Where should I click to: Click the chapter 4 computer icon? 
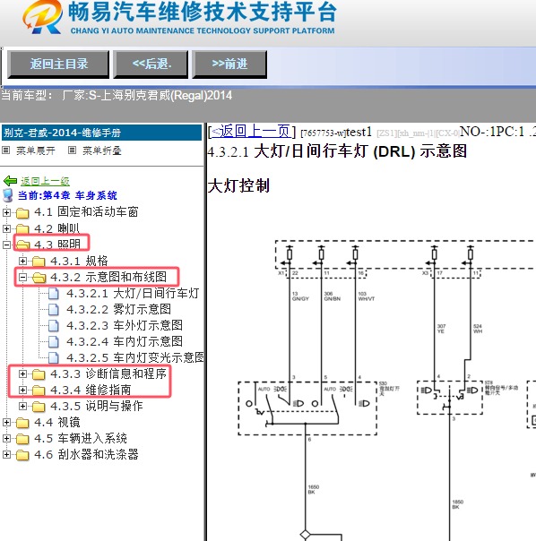point(7,195)
